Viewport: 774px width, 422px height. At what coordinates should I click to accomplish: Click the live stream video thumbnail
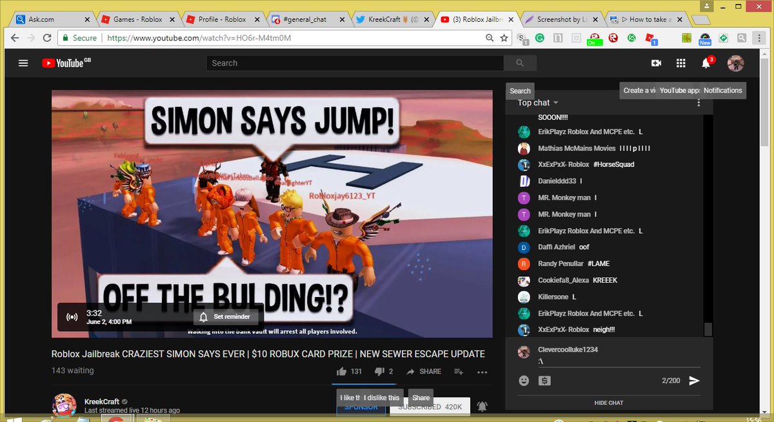[272, 214]
